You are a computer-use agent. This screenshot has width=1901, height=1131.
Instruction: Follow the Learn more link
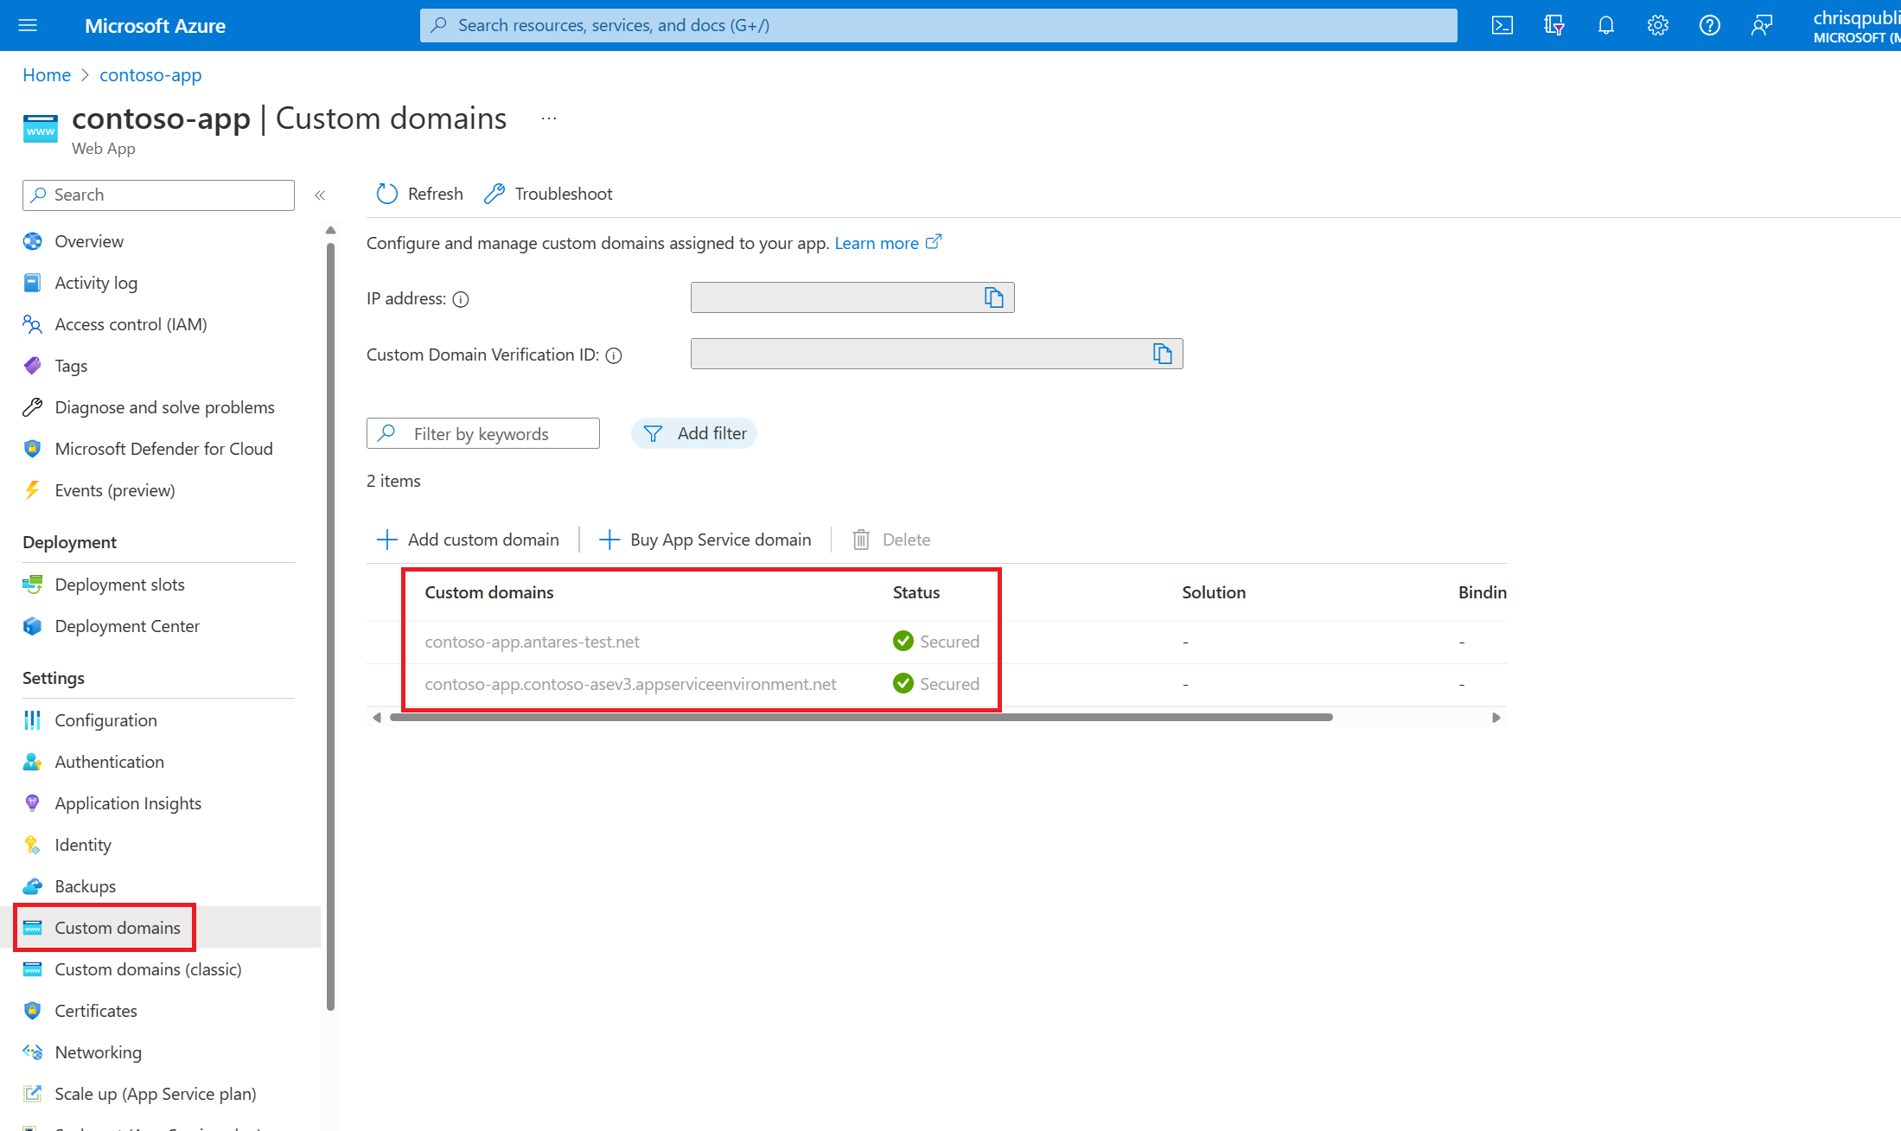click(x=877, y=243)
